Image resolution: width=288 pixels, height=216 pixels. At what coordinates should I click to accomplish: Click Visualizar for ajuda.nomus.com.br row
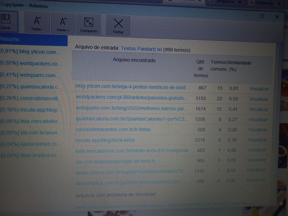256,170
